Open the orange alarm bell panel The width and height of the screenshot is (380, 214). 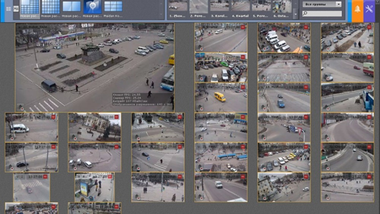358,10
